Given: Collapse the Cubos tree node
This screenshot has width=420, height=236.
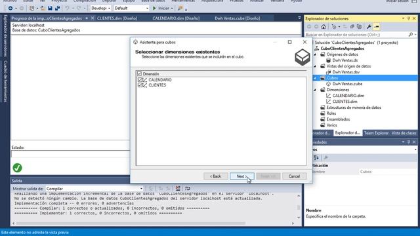Looking at the screenshot, I should point(315,78).
